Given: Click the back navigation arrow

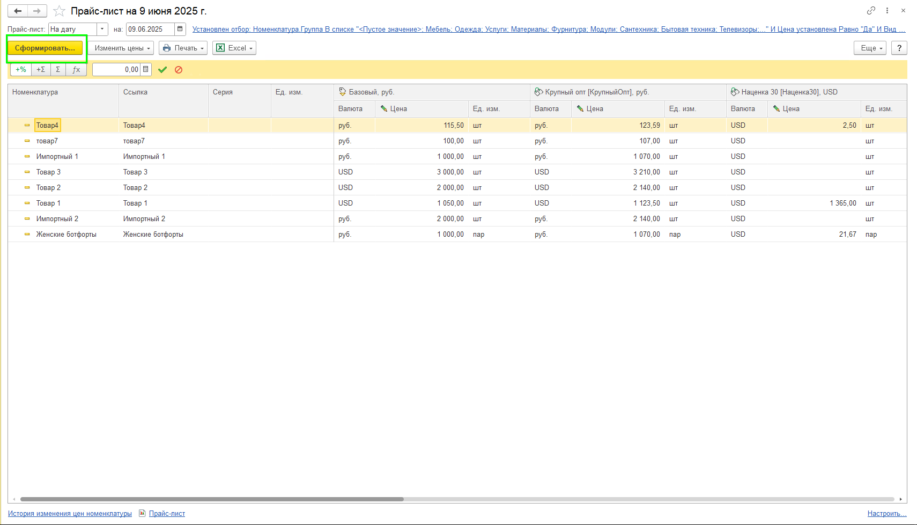Looking at the screenshot, I should [x=17, y=11].
